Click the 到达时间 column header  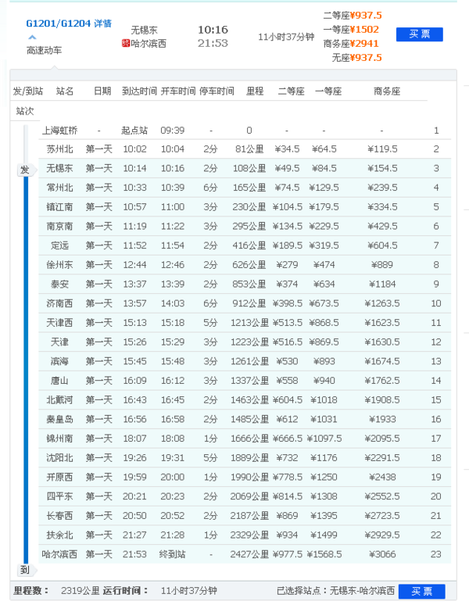click(x=139, y=91)
